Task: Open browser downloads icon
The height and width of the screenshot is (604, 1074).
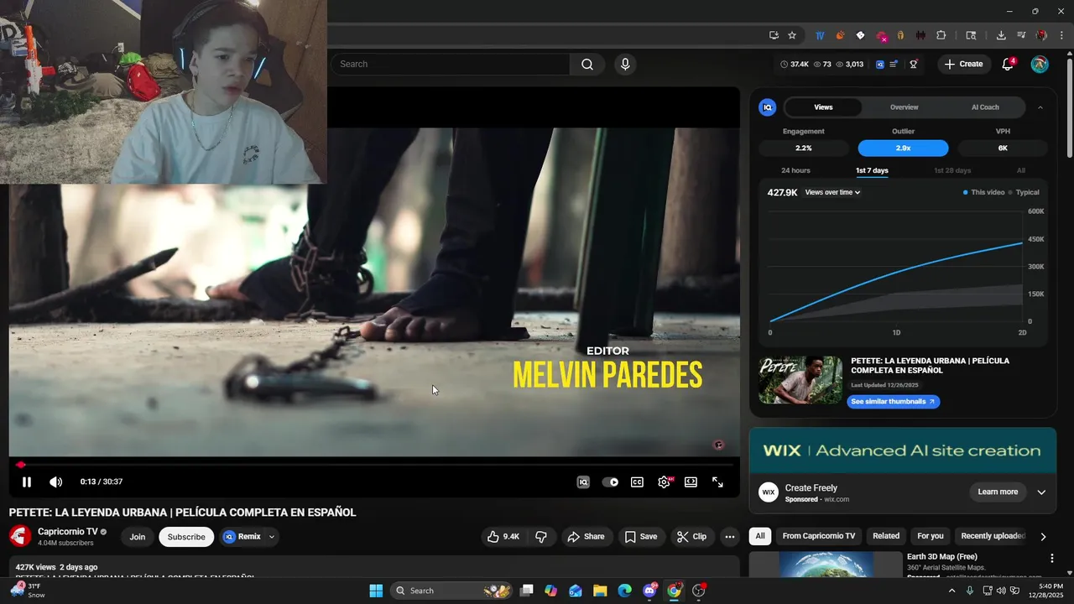Action: pos(1001,35)
